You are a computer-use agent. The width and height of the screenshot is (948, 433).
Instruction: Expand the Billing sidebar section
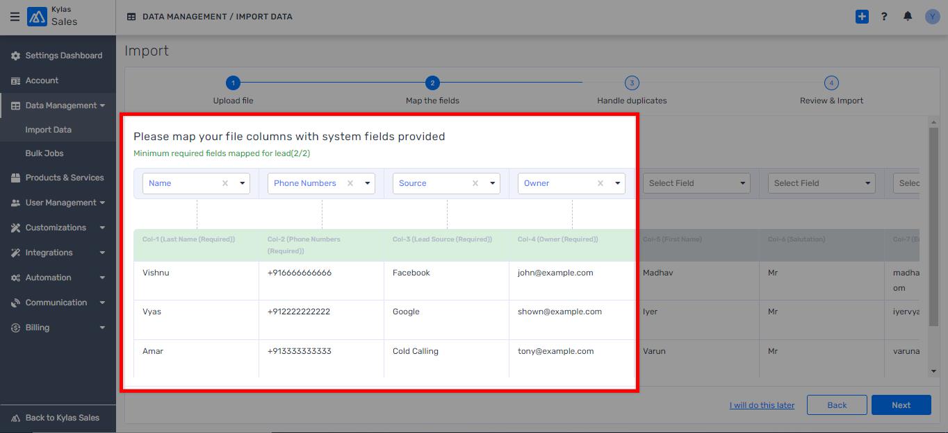[x=103, y=328]
